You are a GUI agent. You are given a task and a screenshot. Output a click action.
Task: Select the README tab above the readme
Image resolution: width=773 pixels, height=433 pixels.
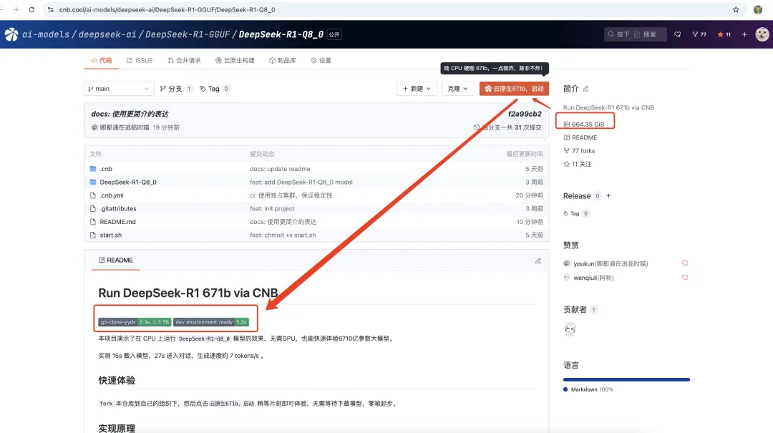pyautogui.click(x=116, y=261)
